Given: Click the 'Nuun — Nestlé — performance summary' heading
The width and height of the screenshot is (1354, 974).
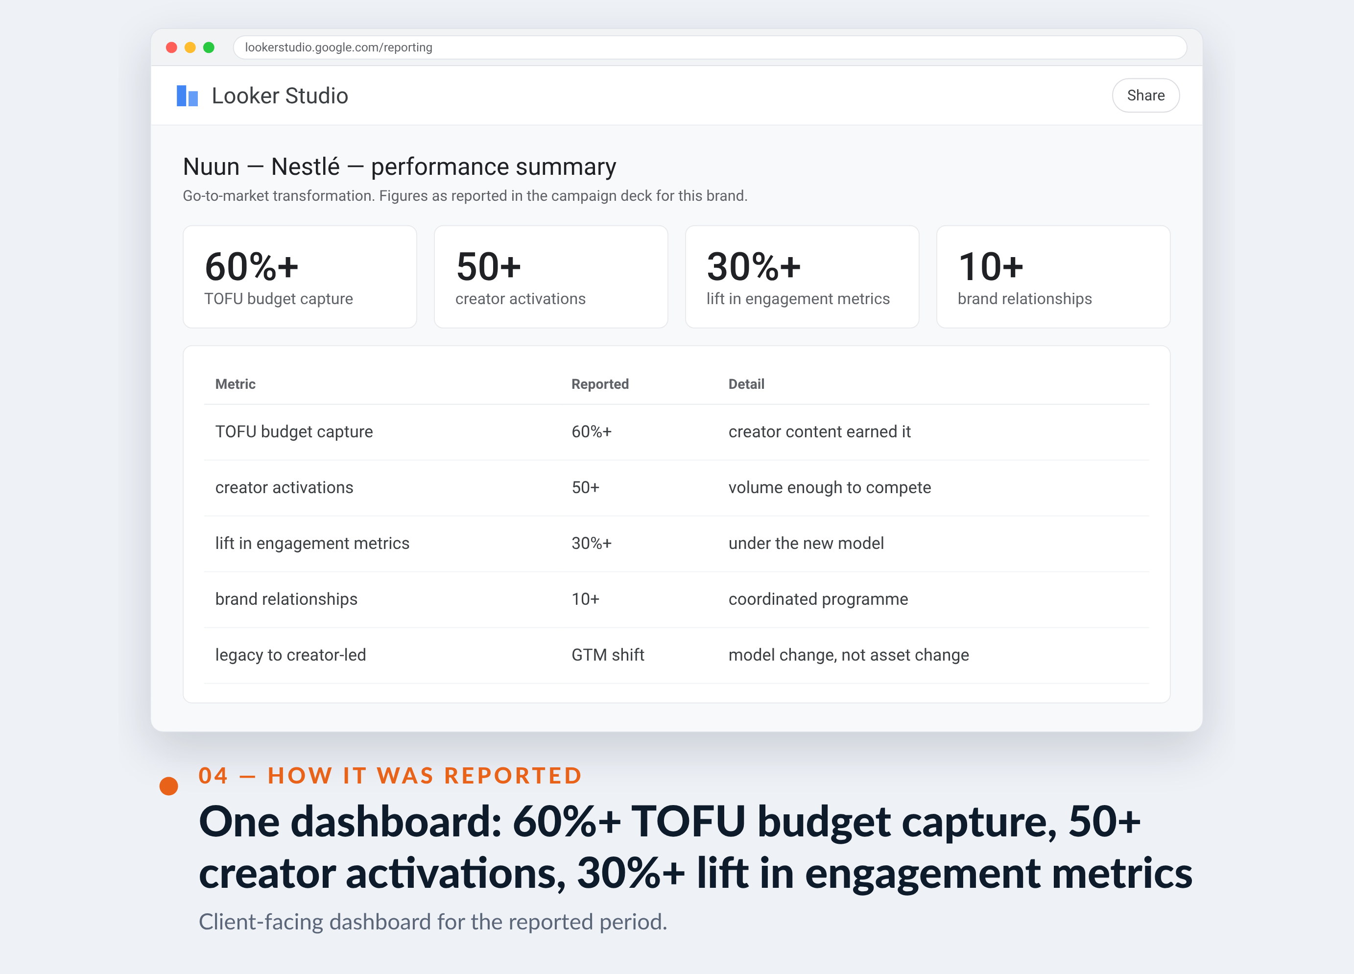Looking at the screenshot, I should coord(400,166).
